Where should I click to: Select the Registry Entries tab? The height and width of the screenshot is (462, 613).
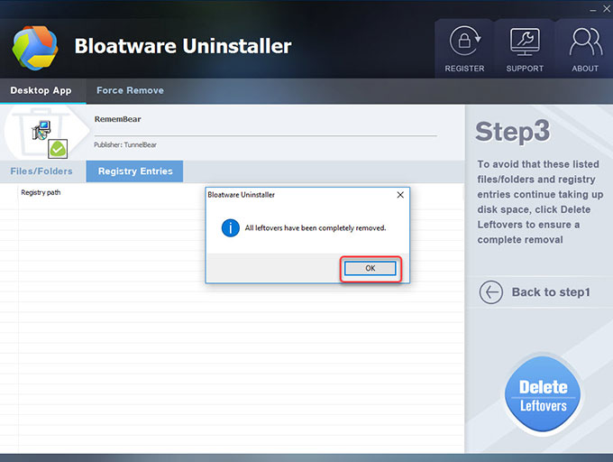tap(135, 171)
